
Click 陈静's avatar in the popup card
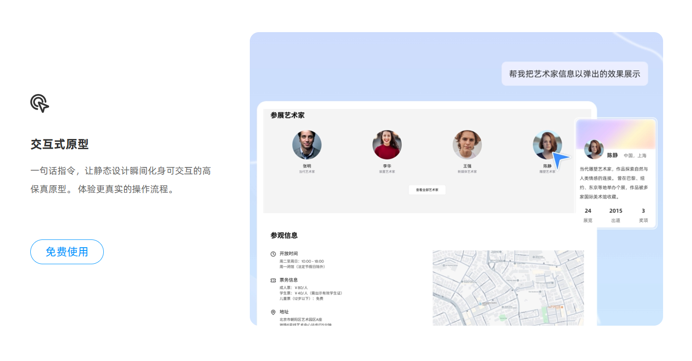coord(594,149)
